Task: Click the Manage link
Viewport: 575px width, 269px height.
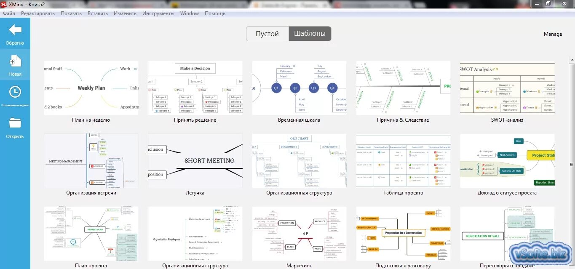Action: [553, 34]
